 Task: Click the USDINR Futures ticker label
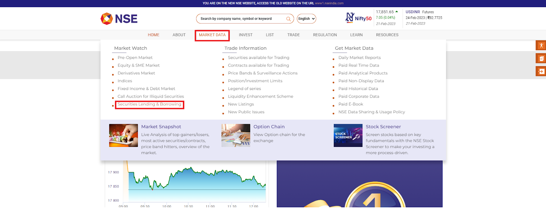pyautogui.click(x=420, y=12)
